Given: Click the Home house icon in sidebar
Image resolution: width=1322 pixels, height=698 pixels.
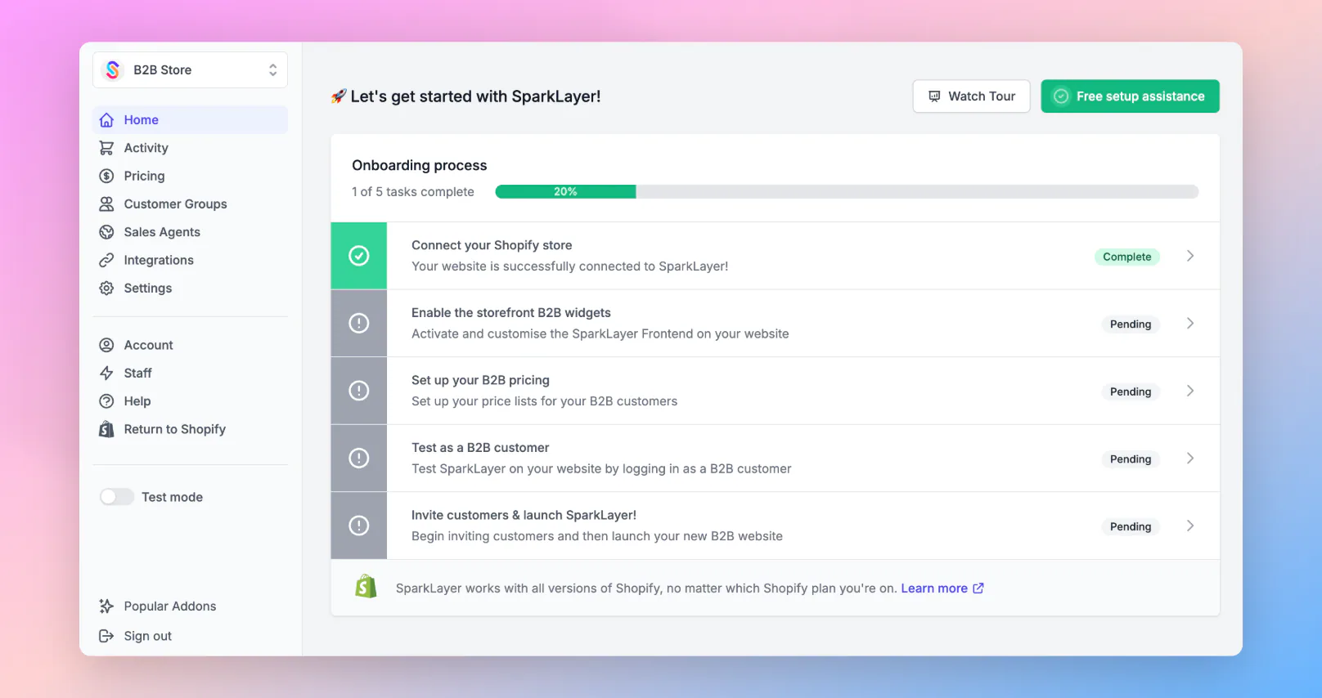Looking at the screenshot, I should click(x=106, y=120).
